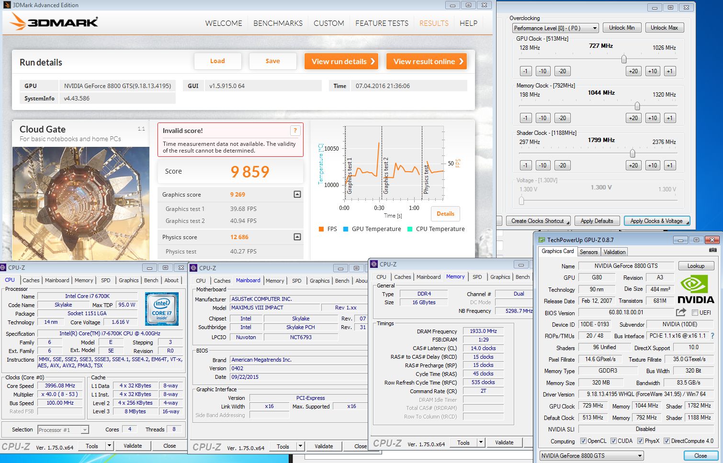Screen dimensions: 723x463
Task: Click the Unlock Max button
Action: 664,28
